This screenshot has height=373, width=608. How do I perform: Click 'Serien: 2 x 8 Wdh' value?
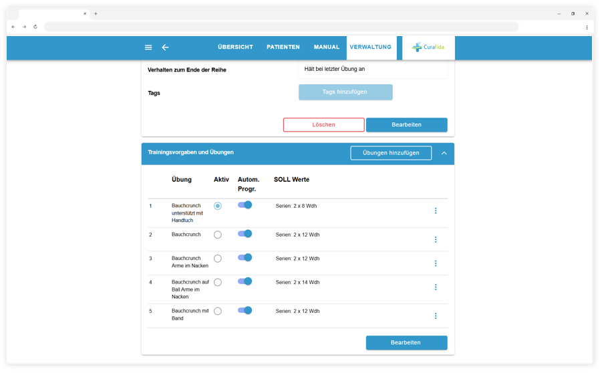296,206
